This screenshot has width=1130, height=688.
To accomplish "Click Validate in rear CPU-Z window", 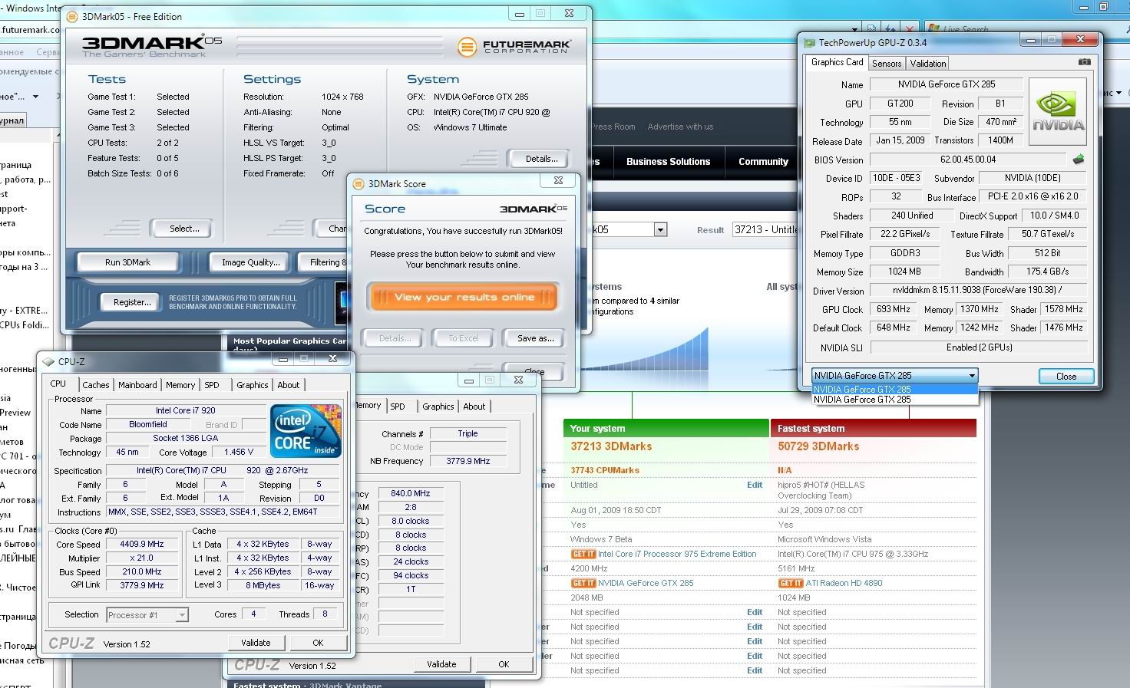I will click(441, 664).
